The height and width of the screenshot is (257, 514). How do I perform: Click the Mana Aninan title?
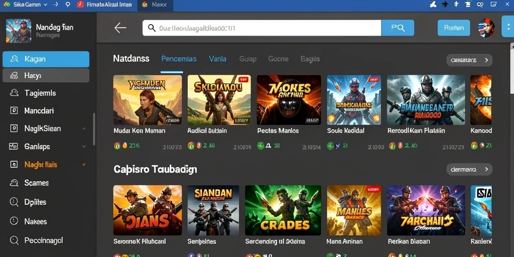tap(344, 241)
